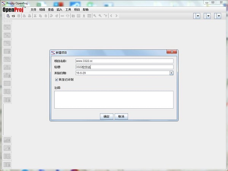228x171 pixels.
Task: Click the Print toolbar icon
Action: (x=24, y=16)
